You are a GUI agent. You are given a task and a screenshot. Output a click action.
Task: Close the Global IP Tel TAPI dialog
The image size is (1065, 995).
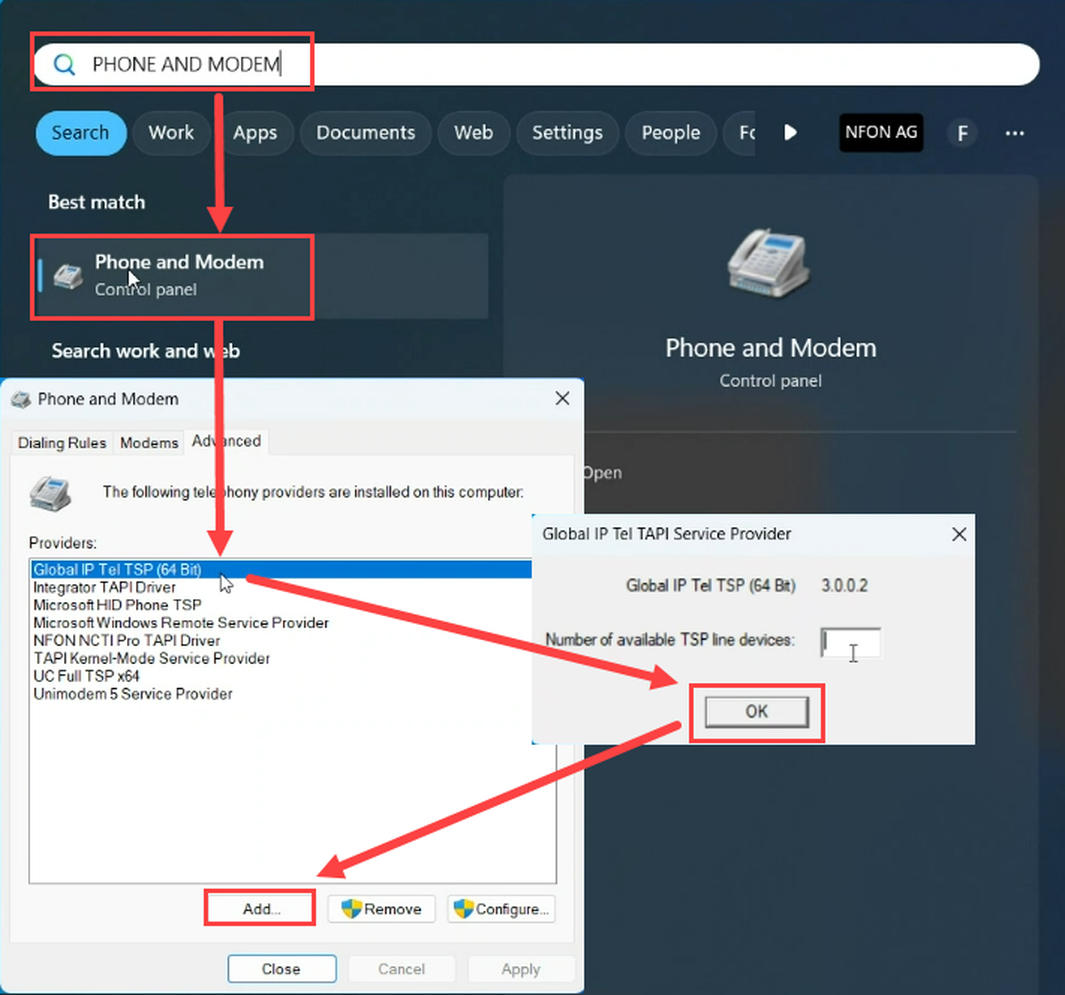(x=959, y=534)
